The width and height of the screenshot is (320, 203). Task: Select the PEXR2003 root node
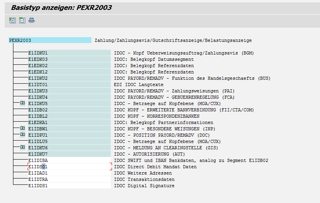[x=20, y=40]
